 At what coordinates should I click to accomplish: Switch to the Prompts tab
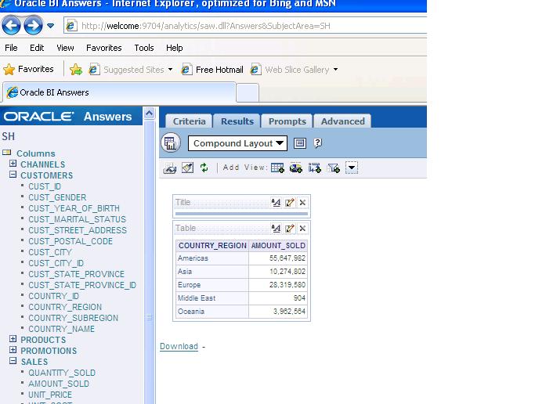point(287,121)
